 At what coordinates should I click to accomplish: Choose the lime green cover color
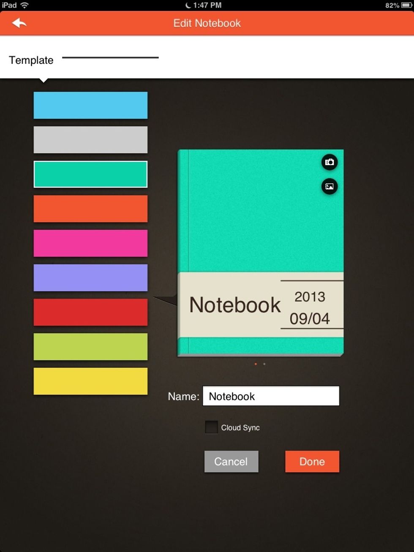click(x=90, y=347)
